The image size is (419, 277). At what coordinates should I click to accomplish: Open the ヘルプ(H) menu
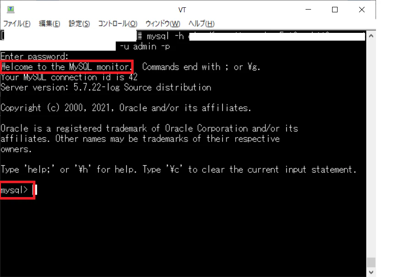tap(201, 24)
